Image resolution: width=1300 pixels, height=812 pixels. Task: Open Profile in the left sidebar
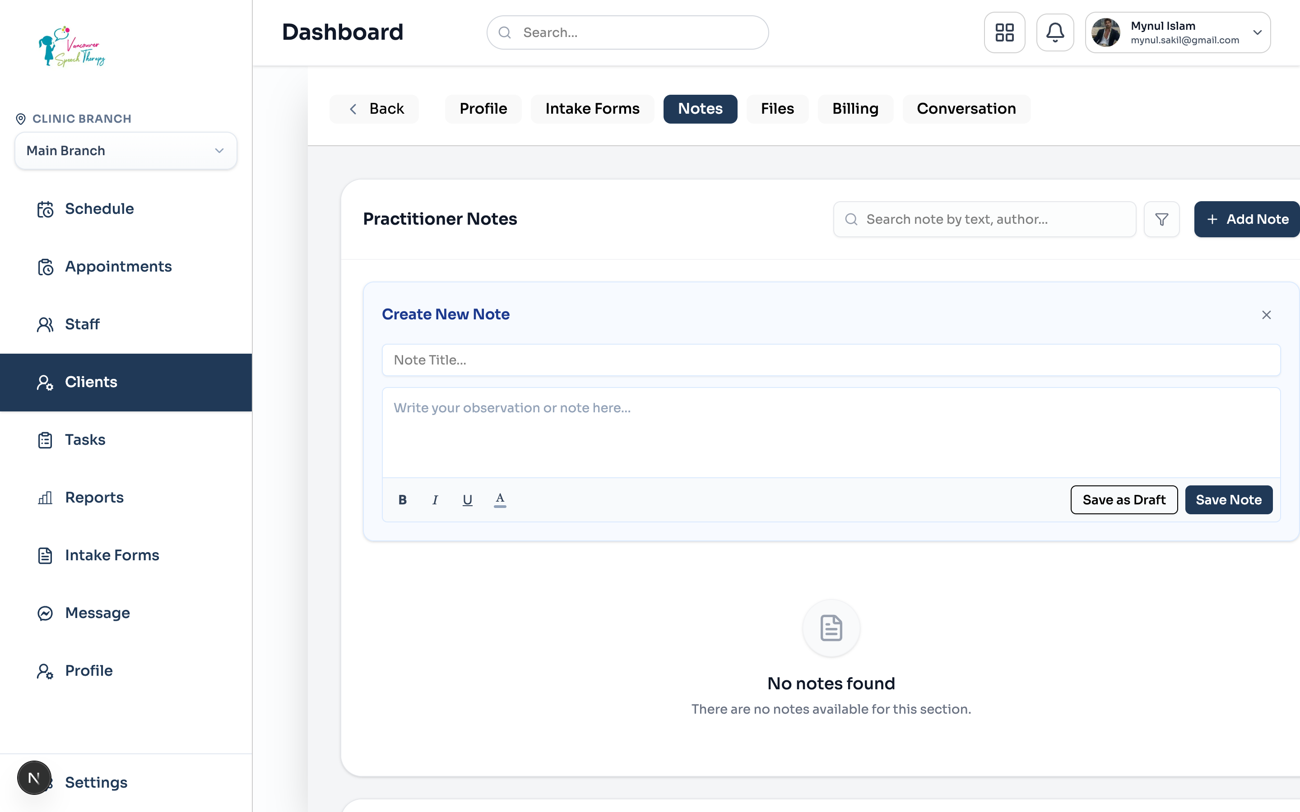click(125, 671)
